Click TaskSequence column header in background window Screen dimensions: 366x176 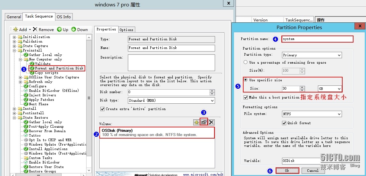tap(299, 20)
